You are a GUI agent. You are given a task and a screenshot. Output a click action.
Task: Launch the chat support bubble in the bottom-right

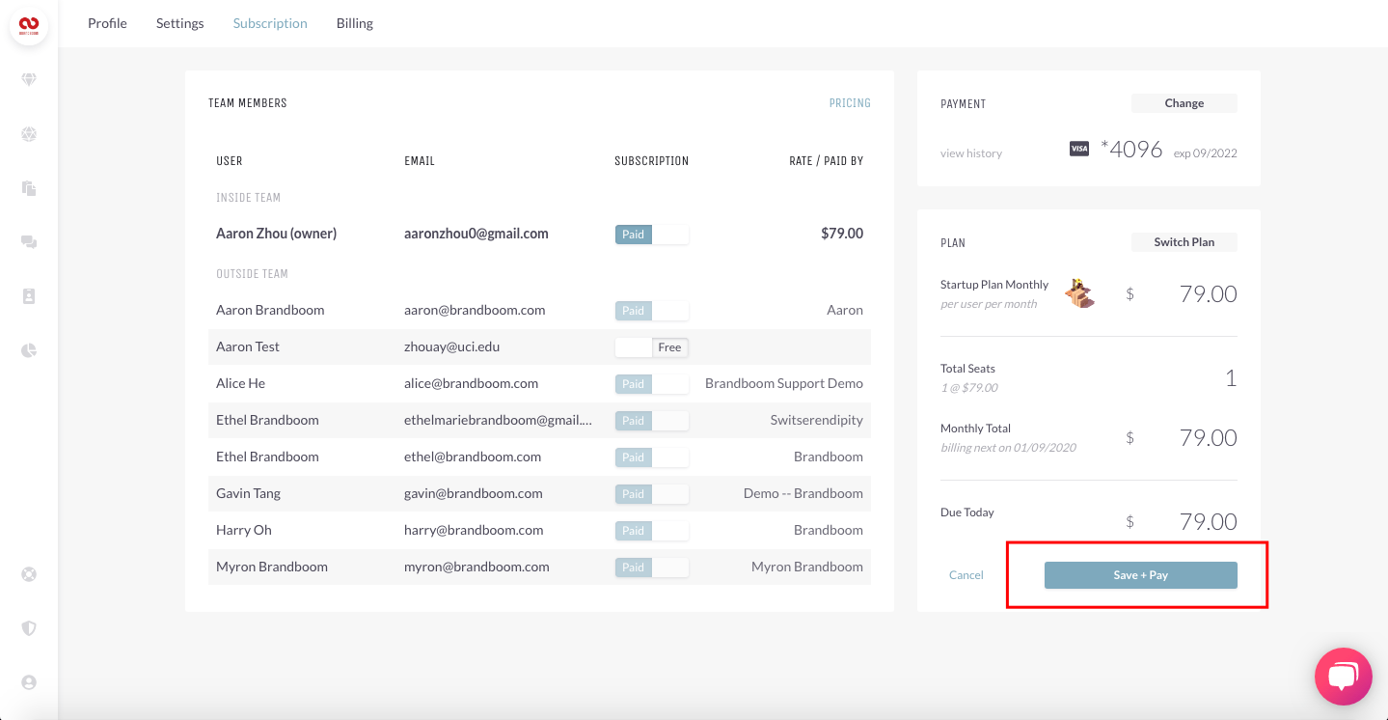1343,676
